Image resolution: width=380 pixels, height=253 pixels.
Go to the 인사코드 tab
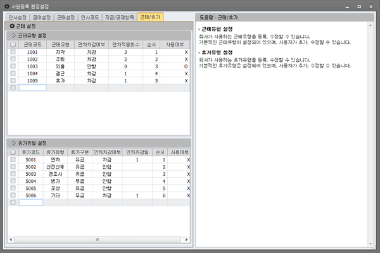pos(90,17)
